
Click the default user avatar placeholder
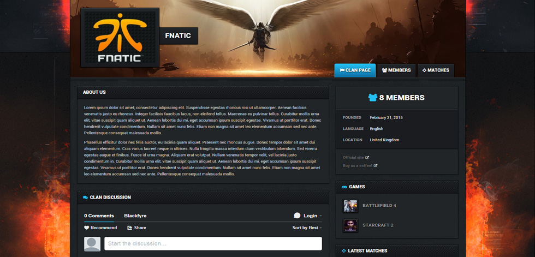click(x=92, y=244)
